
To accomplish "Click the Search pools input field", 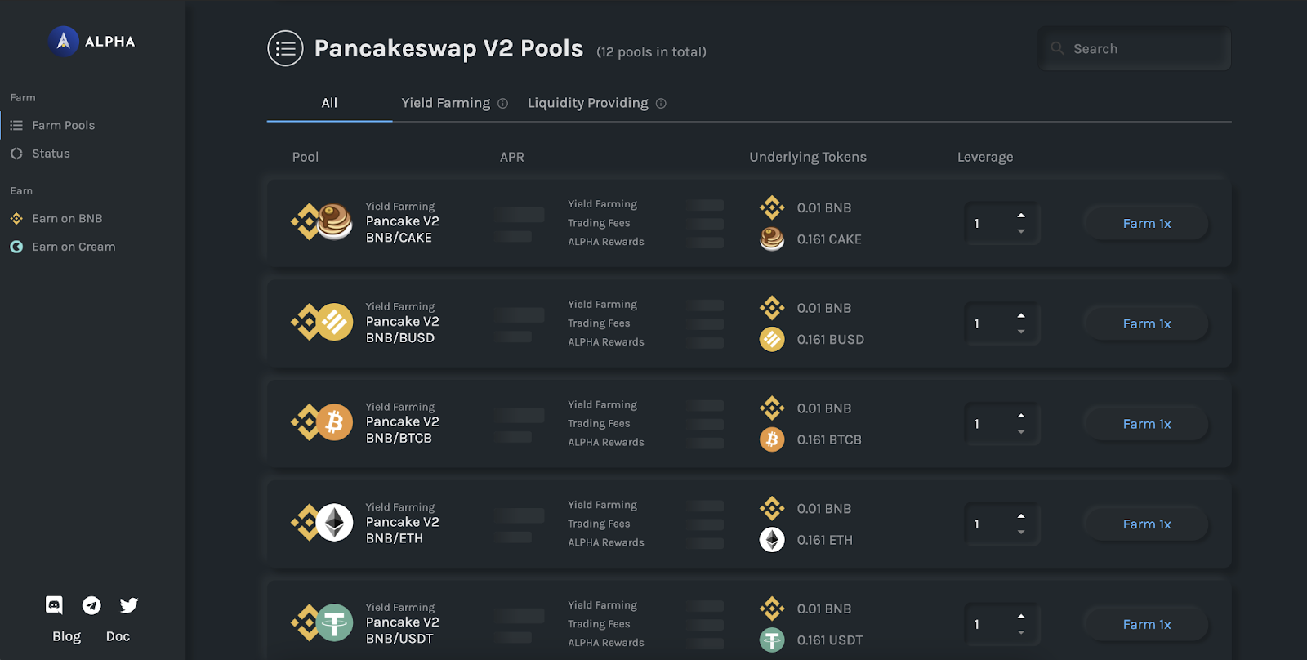I will coord(1135,49).
